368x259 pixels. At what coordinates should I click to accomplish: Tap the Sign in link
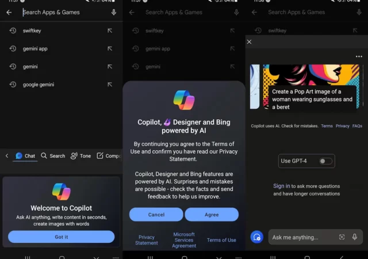tap(281, 186)
